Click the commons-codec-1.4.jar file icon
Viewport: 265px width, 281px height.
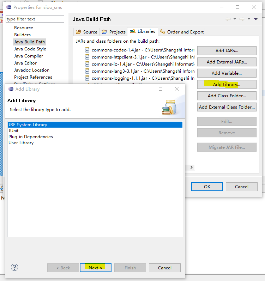[x=87, y=50]
